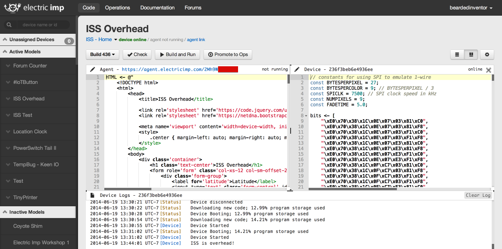Open the agent link

click(196, 40)
